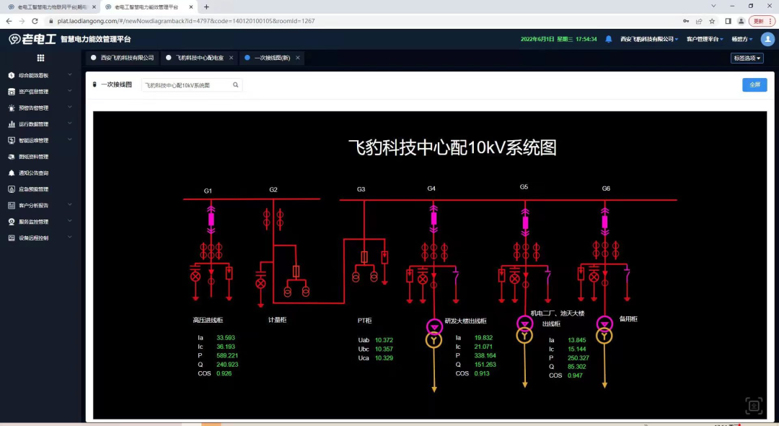Click the 老电工 logo in the header
The width and height of the screenshot is (779, 426).
point(32,39)
